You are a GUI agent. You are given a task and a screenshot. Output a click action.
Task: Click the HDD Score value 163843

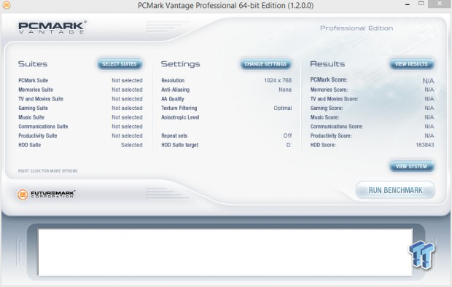pyautogui.click(x=424, y=145)
